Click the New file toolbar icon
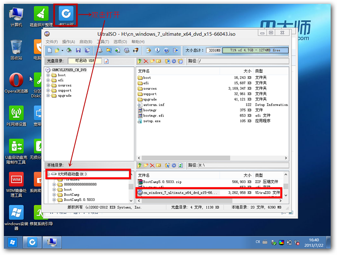337x255 pixels. (50, 50)
